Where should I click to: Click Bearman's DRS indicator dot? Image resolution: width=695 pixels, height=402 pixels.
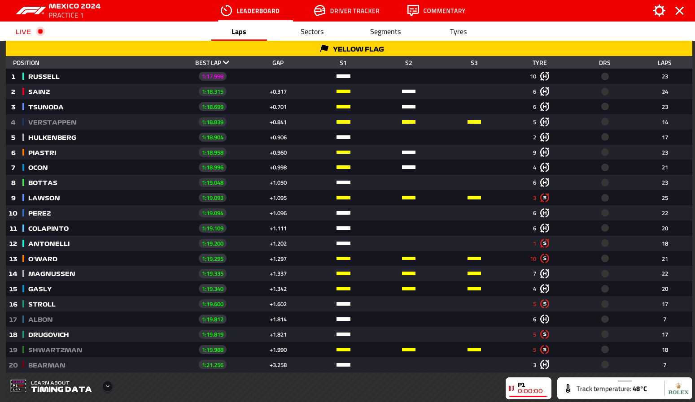click(605, 365)
